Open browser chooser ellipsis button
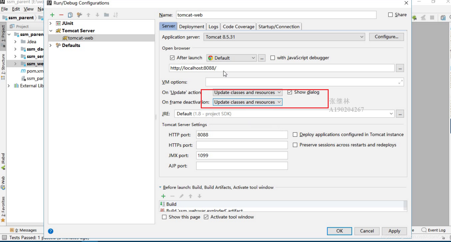Screen dimensions: 451x242 coord(262,58)
